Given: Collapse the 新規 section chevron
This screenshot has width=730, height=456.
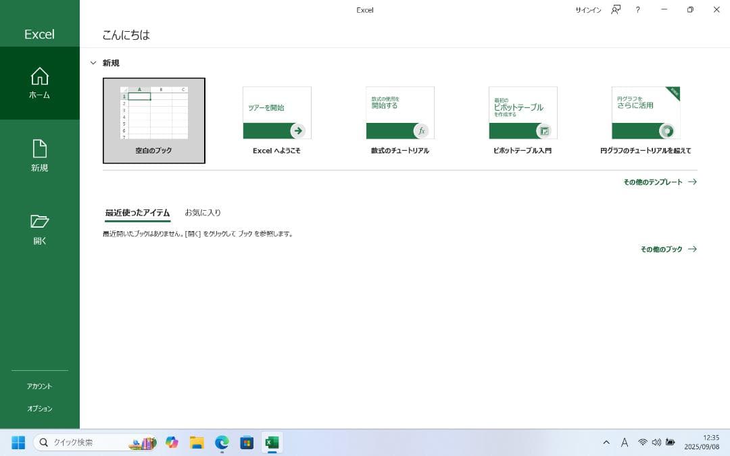Looking at the screenshot, I should coord(93,63).
